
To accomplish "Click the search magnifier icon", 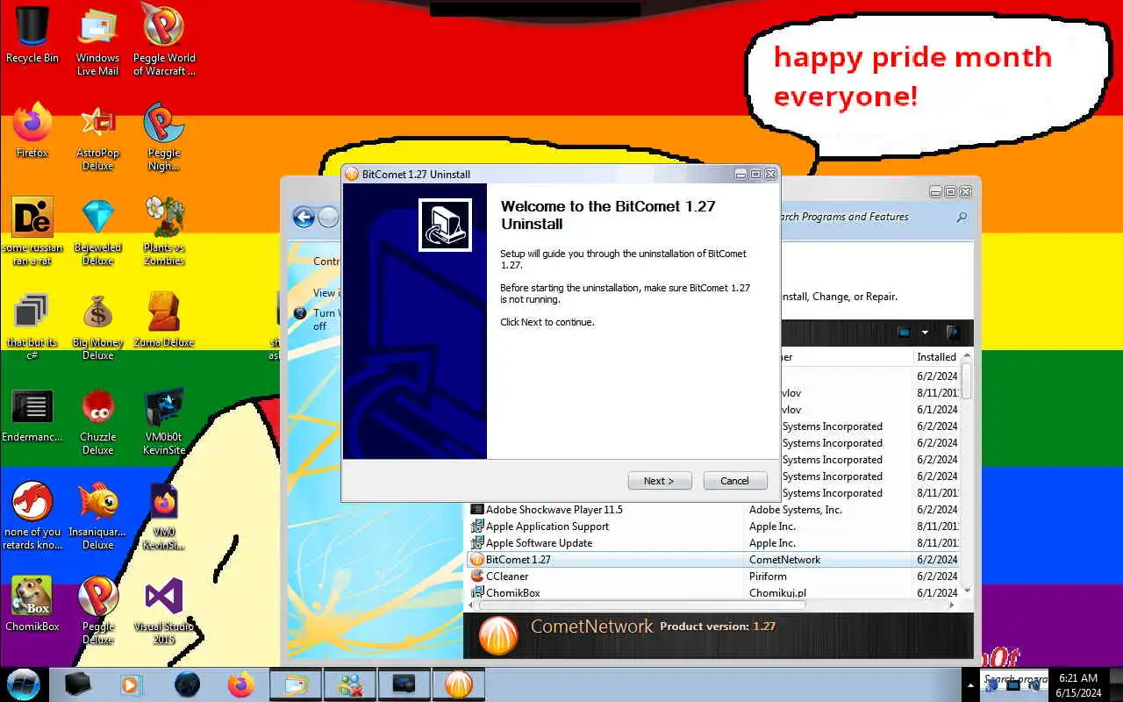I will pos(962,217).
